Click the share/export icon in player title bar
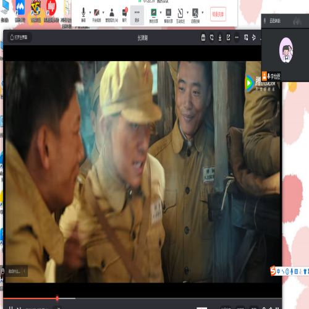 coord(228,38)
